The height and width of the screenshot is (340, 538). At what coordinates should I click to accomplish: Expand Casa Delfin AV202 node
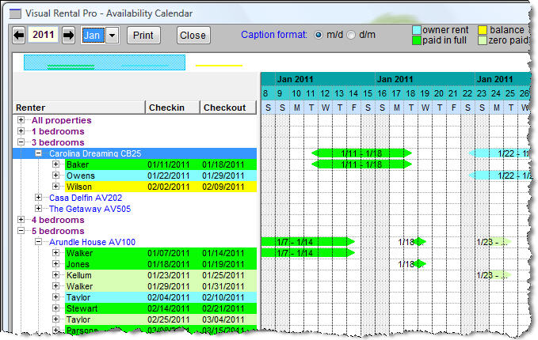(x=38, y=198)
